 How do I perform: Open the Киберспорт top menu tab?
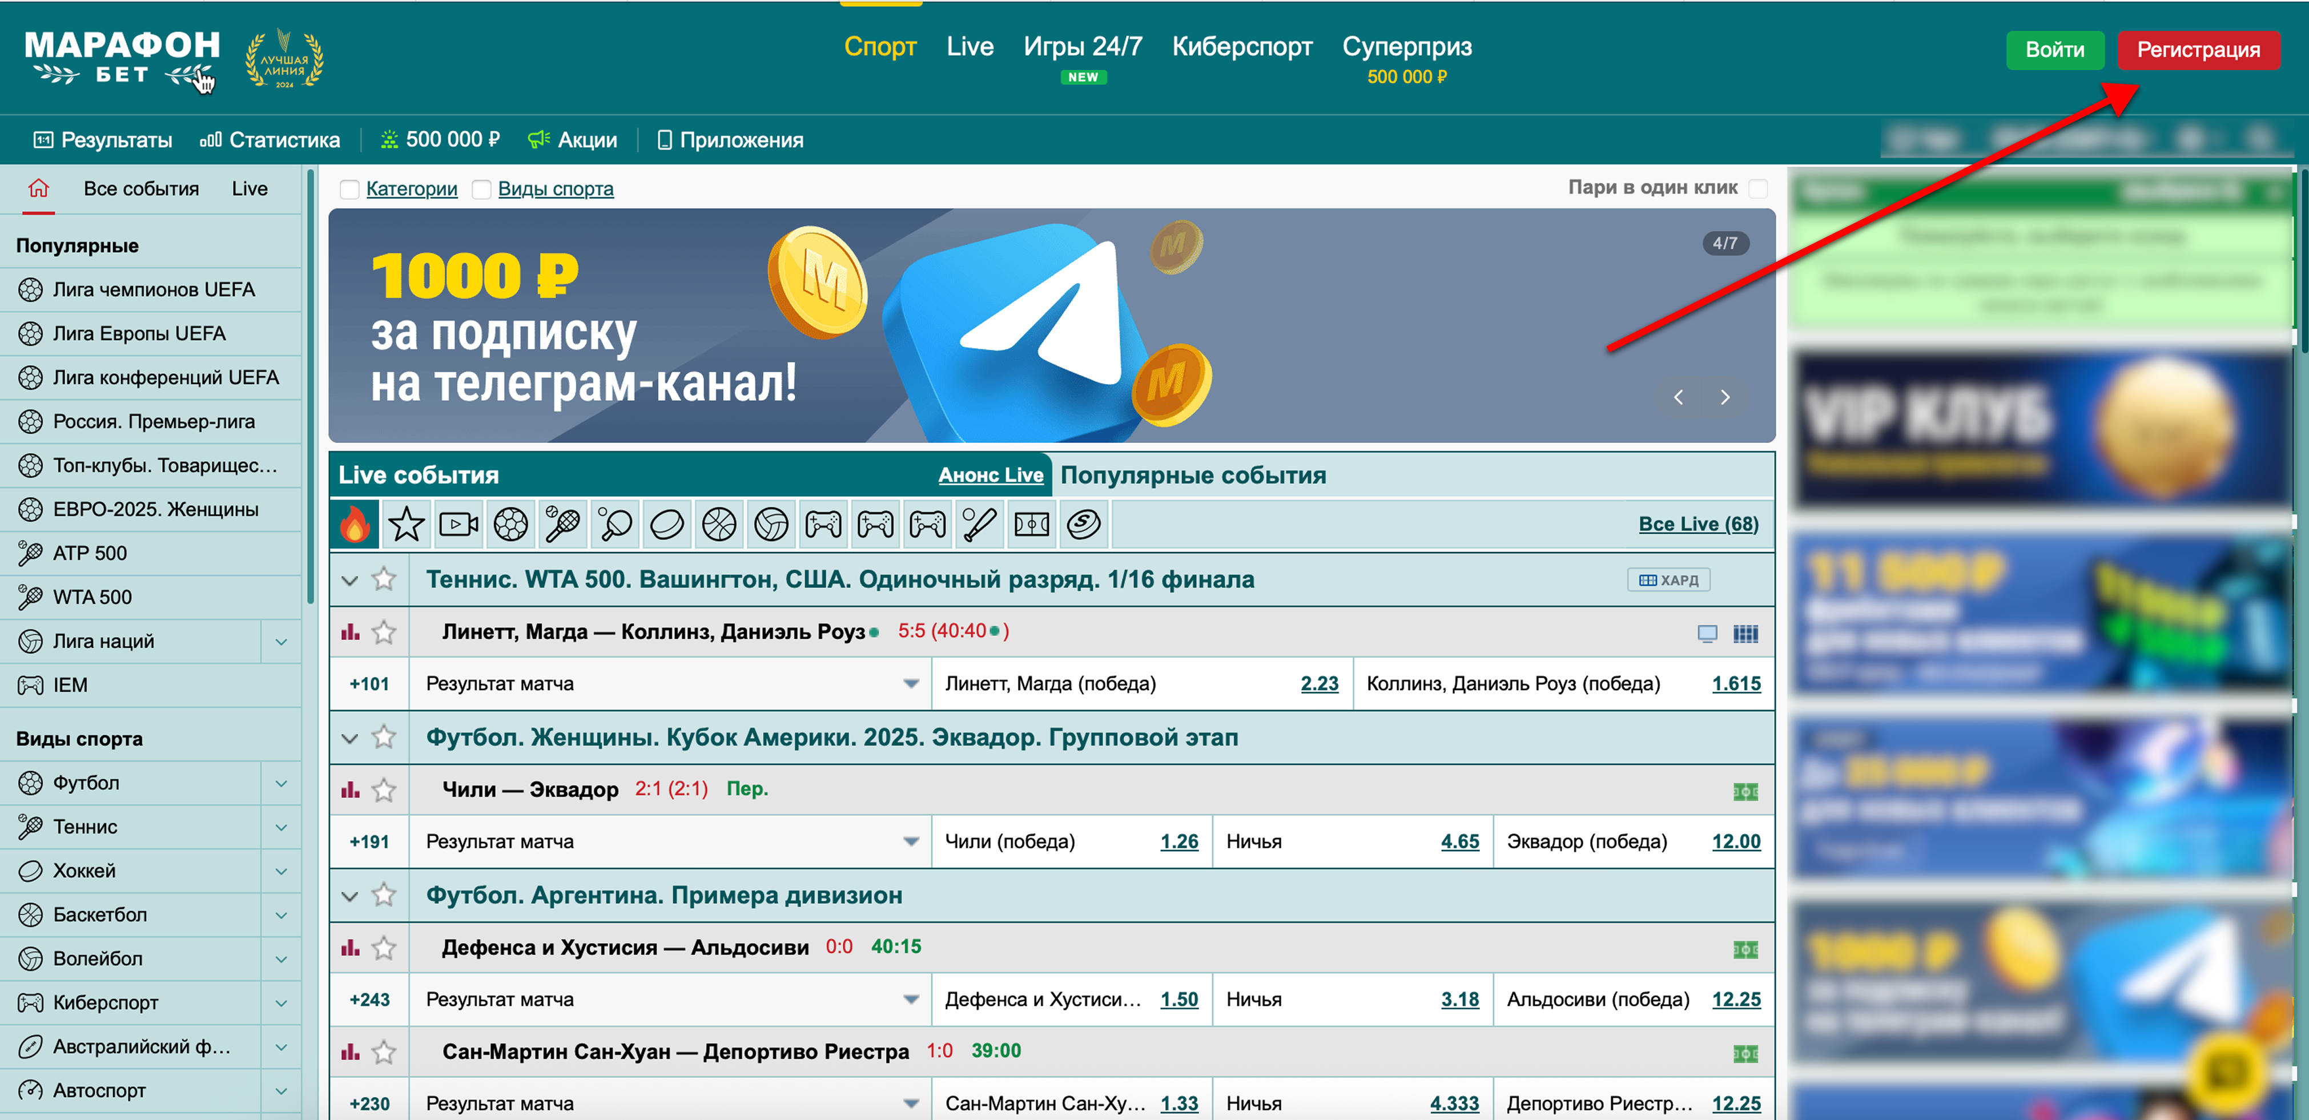click(x=1241, y=47)
